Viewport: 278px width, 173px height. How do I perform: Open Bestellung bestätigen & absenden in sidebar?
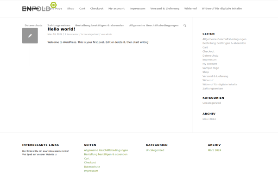pyautogui.click(x=224, y=43)
